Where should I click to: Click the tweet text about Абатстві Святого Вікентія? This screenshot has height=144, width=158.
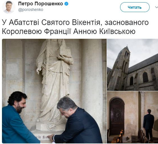[x=75, y=27]
